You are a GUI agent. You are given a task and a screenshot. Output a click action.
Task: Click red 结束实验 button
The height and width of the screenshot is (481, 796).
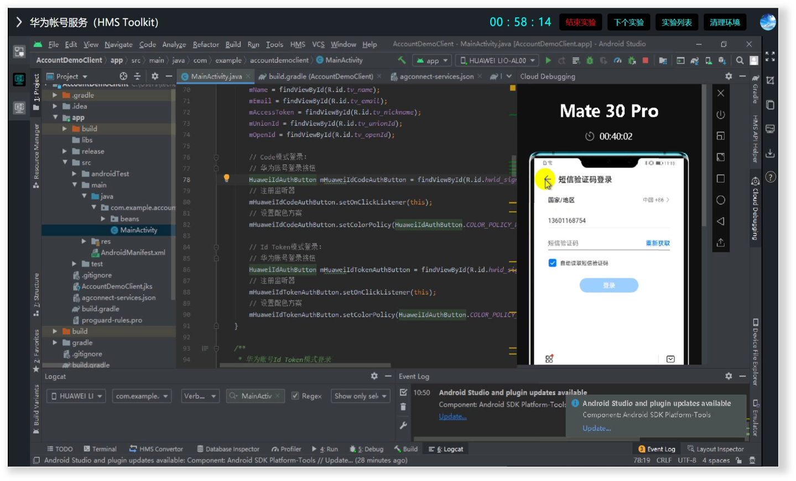point(580,22)
